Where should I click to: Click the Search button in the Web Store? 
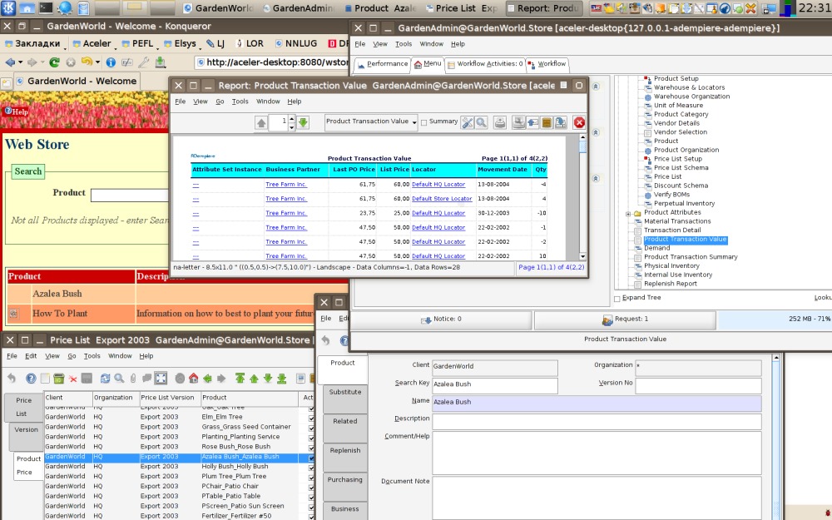pyautogui.click(x=28, y=171)
